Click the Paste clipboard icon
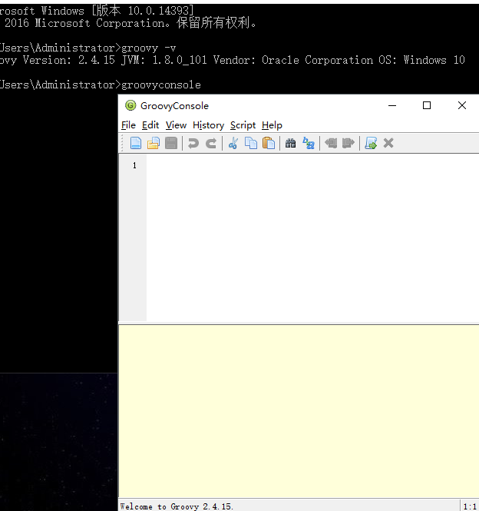The width and height of the screenshot is (479, 511). tap(269, 143)
